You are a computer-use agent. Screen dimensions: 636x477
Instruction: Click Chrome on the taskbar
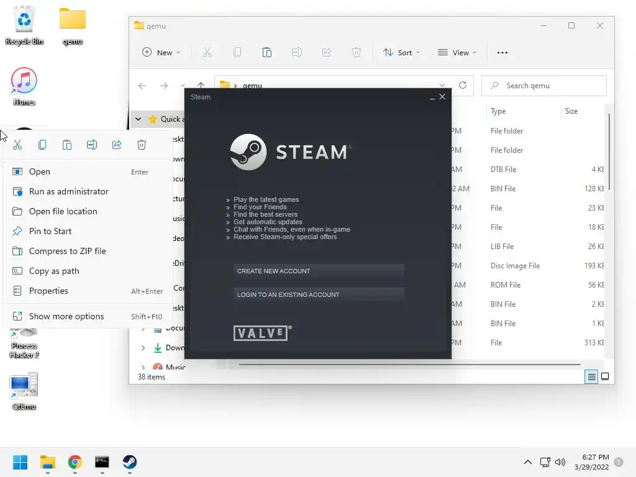(x=75, y=462)
